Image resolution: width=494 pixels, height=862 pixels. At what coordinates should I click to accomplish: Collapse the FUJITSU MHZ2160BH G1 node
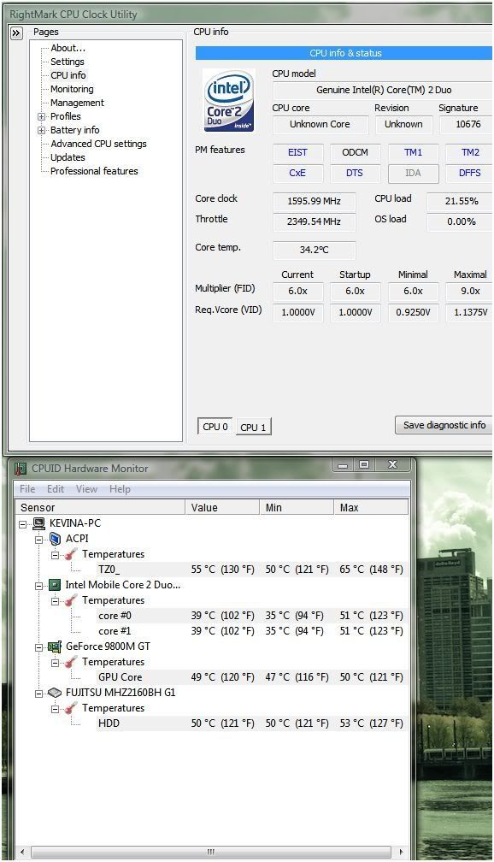[39, 694]
